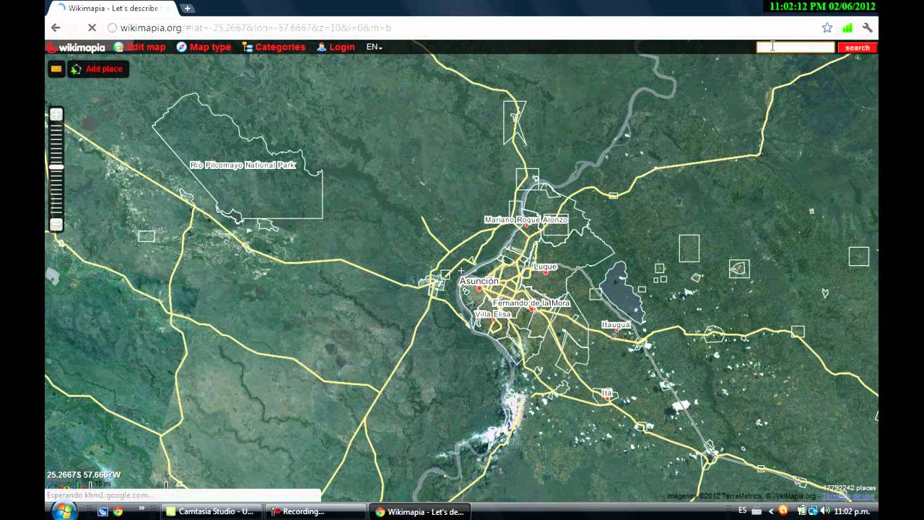Open the Edit map menu
The image size is (924, 520).
[140, 47]
